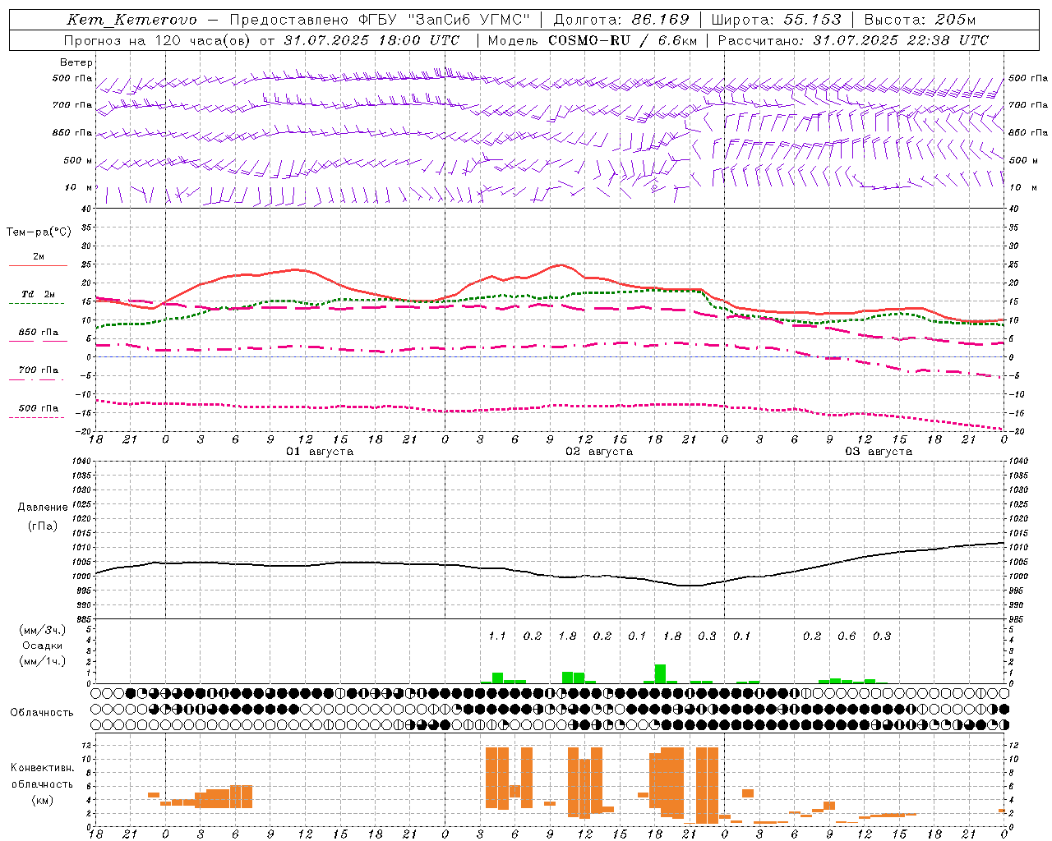Click the Тем-ра(°C) temperature panel label
1052x841 pixels.
pyautogui.click(x=39, y=232)
